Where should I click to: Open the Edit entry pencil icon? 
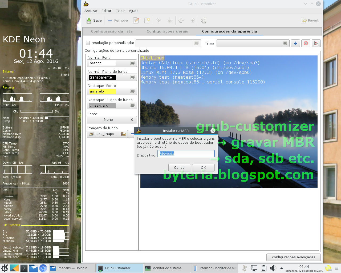[x=136, y=20]
